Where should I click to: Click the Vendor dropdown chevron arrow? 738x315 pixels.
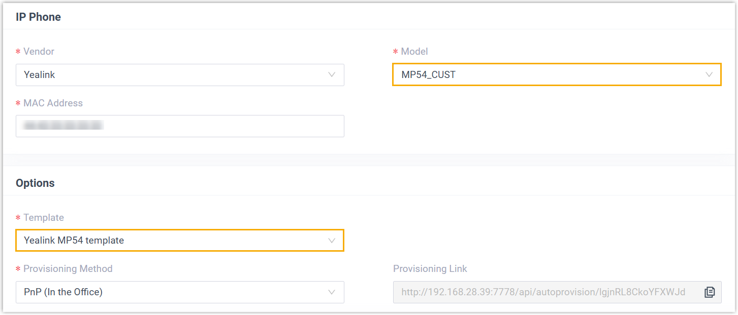tap(332, 74)
